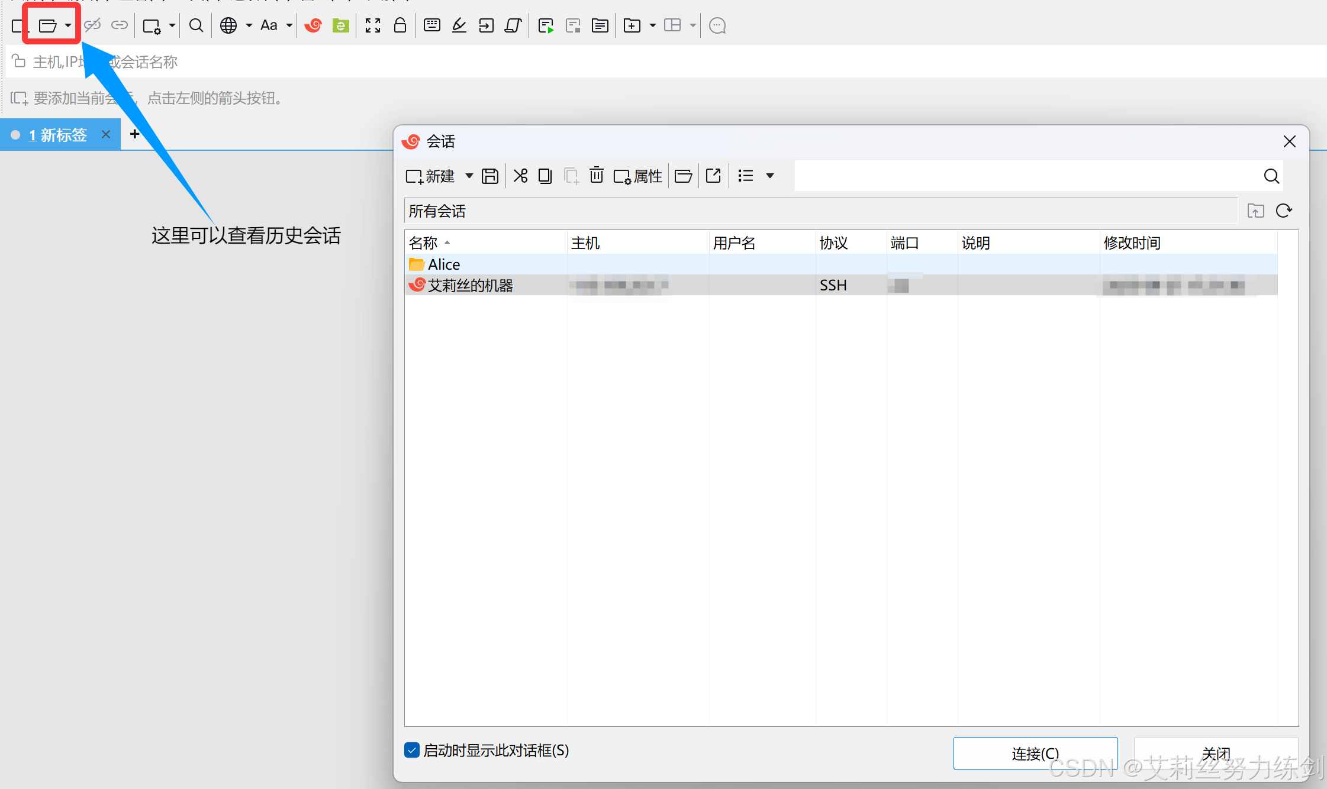Uncheck 启动时显示此对话框 checkbox
This screenshot has width=1327, height=789.
[x=412, y=750]
